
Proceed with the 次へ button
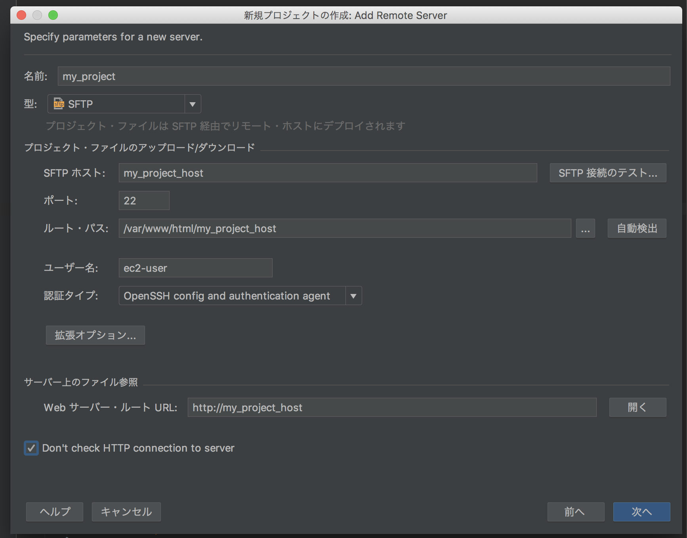click(x=641, y=512)
